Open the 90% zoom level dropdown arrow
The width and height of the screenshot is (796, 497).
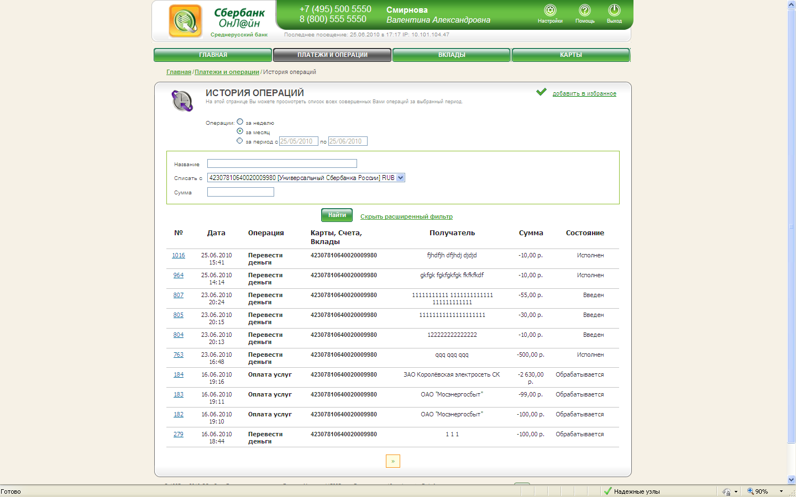point(781,491)
